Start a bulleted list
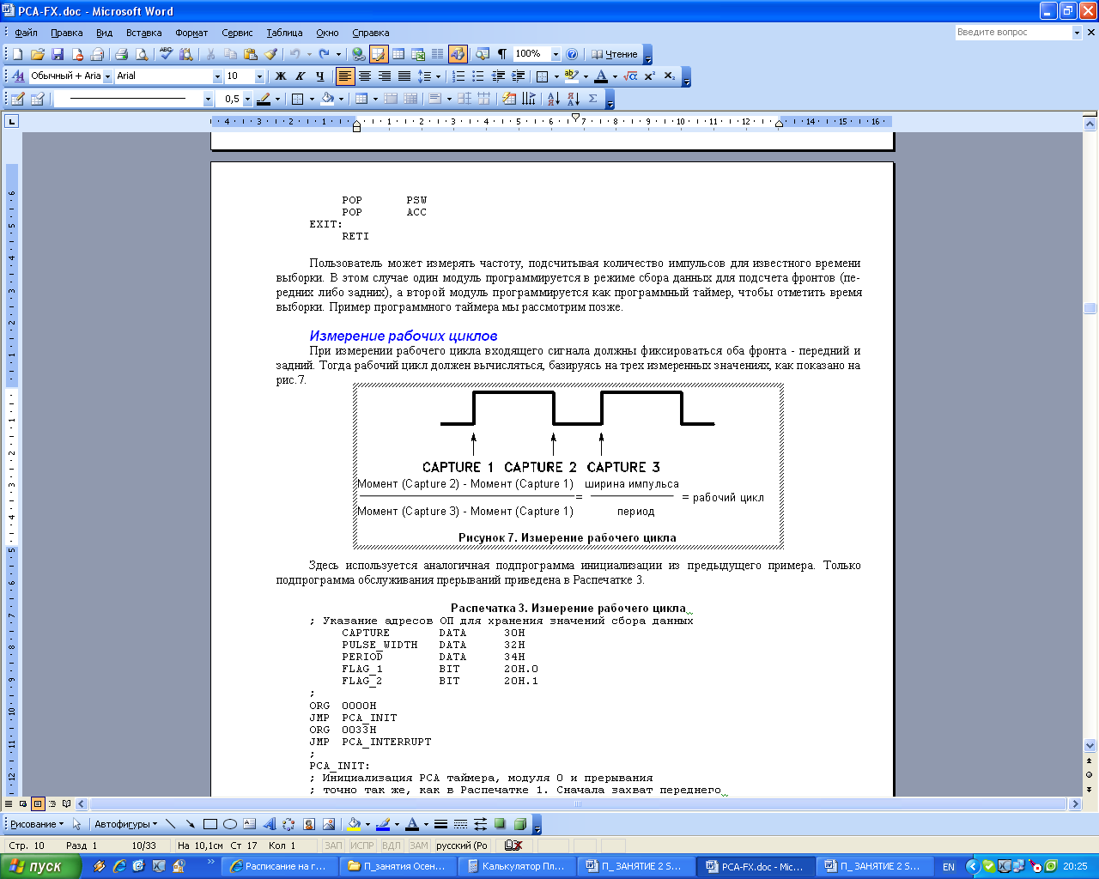Image resolution: width=1099 pixels, height=879 pixels. point(478,76)
